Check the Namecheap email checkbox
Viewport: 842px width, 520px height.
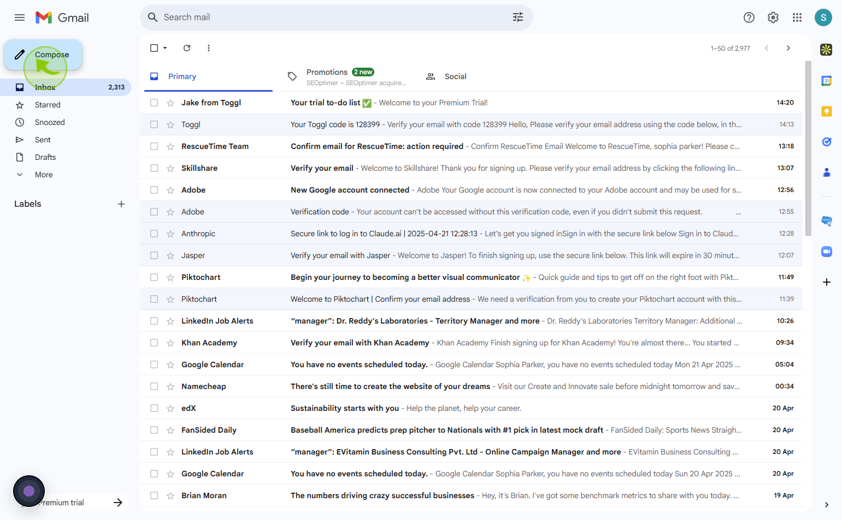tap(154, 386)
